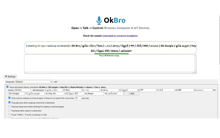This screenshot has width=220, height=138.
Task: Click pet name field 7 with Tamil text
Action: click(166, 90)
